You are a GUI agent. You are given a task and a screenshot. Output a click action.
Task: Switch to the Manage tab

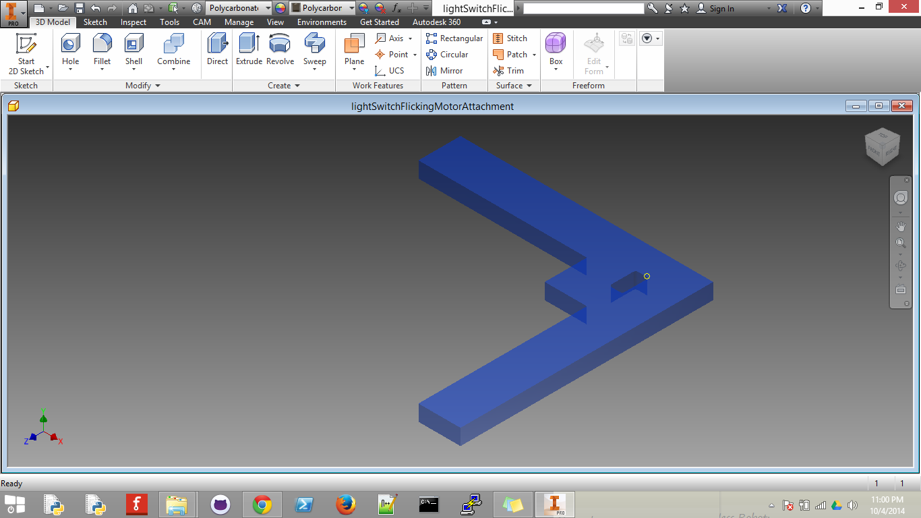pyautogui.click(x=239, y=22)
